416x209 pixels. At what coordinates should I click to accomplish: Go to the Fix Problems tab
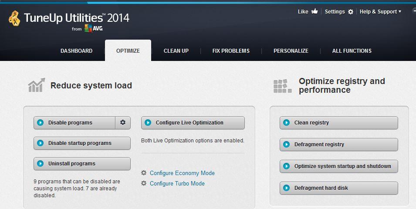coord(231,51)
